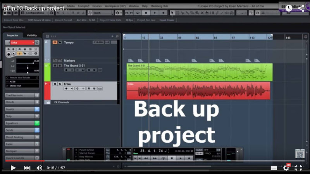
Task: Open the FX Channels folder
Action: [x=48, y=102]
